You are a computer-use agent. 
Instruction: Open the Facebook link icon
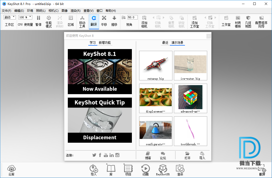100,155
